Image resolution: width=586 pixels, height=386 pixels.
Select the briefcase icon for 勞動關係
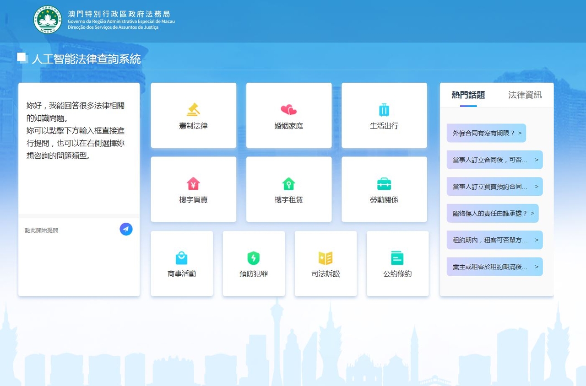[x=384, y=184]
